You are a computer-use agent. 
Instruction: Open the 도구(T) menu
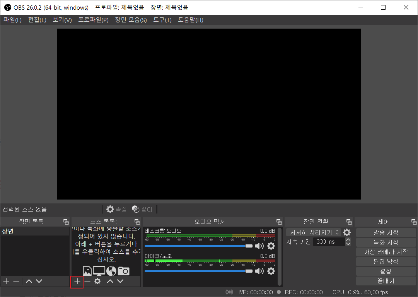[x=162, y=20]
